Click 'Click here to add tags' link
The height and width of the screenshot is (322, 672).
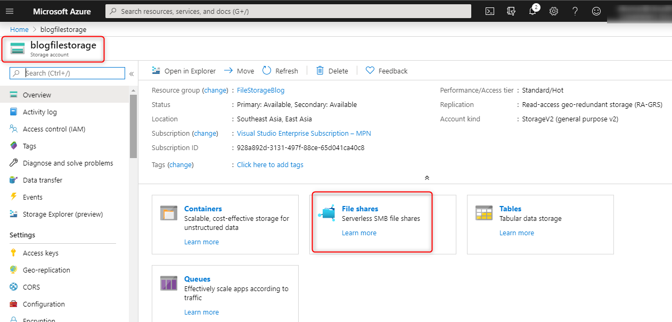pyautogui.click(x=270, y=165)
